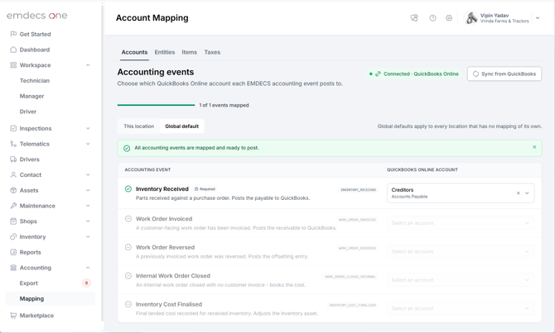
Task: Click the Connected QuickBooks Online status badge
Action: point(414,74)
